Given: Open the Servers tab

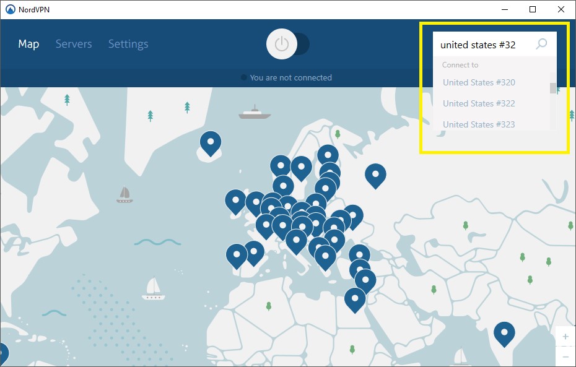Looking at the screenshot, I should coord(74,44).
